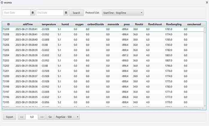Screen dimensions: 209x126
Task: Click inside the End Date field
Action: (50, 13)
